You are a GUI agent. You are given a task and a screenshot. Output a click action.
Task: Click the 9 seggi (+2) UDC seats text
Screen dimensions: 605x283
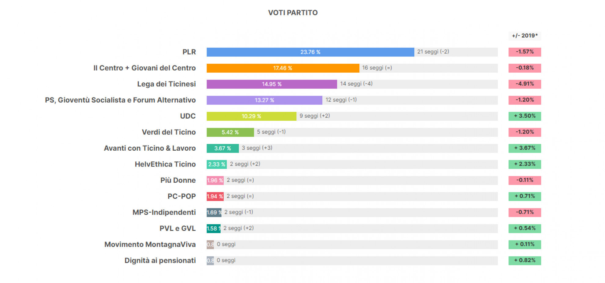click(314, 116)
